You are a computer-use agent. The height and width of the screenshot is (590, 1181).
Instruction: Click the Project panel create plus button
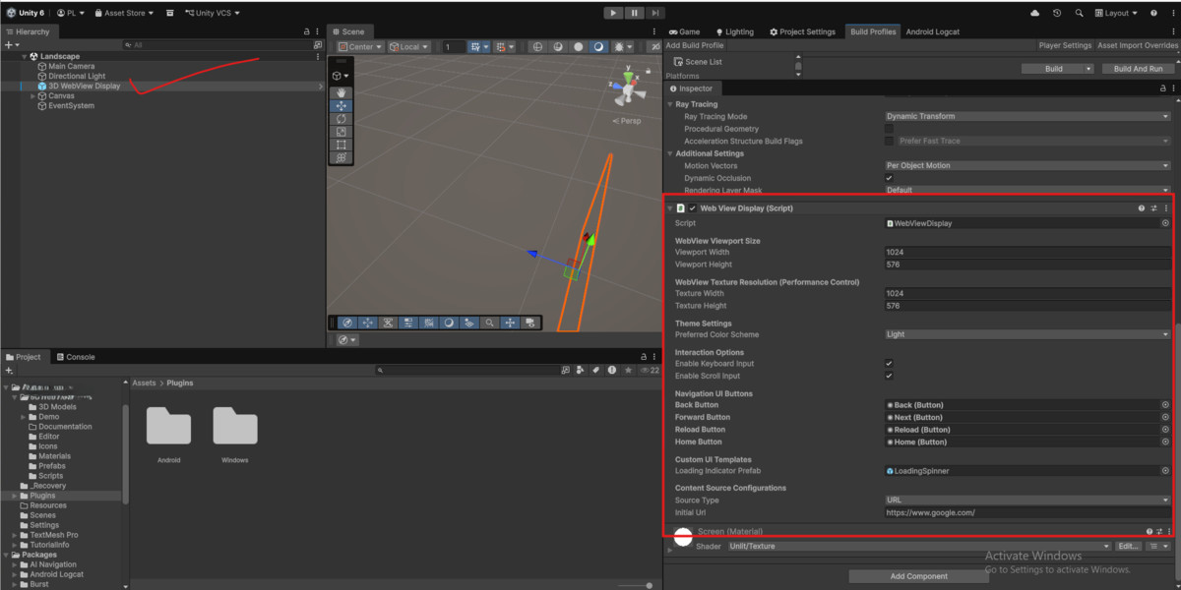pyautogui.click(x=8, y=371)
